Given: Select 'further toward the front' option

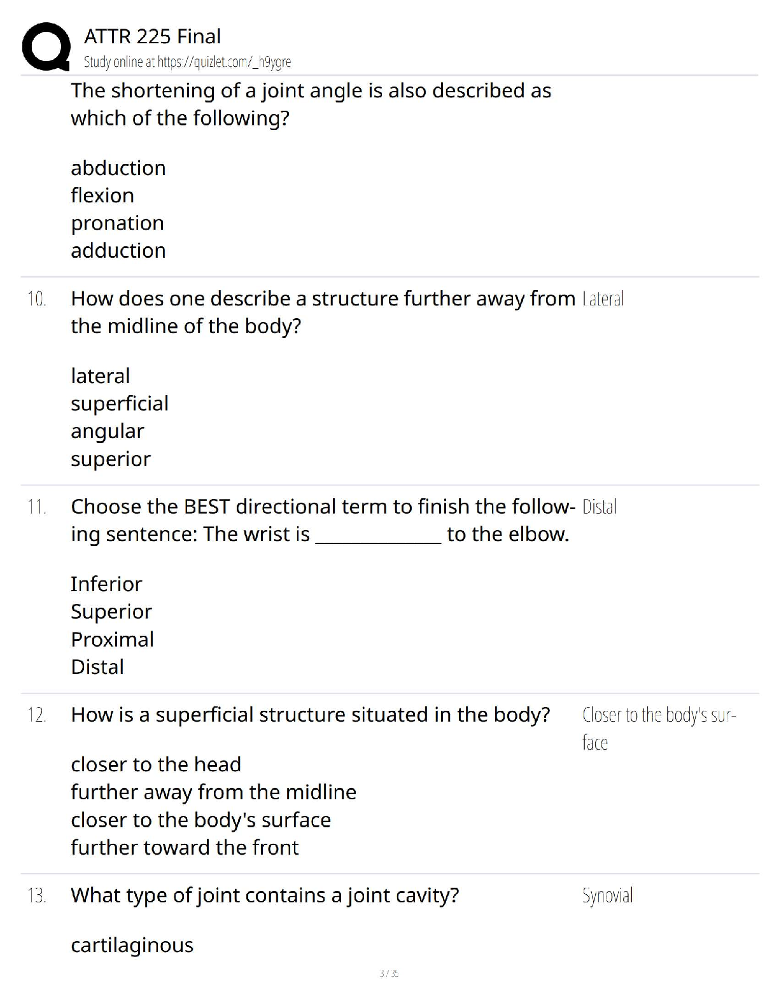Looking at the screenshot, I should coord(185,848).
